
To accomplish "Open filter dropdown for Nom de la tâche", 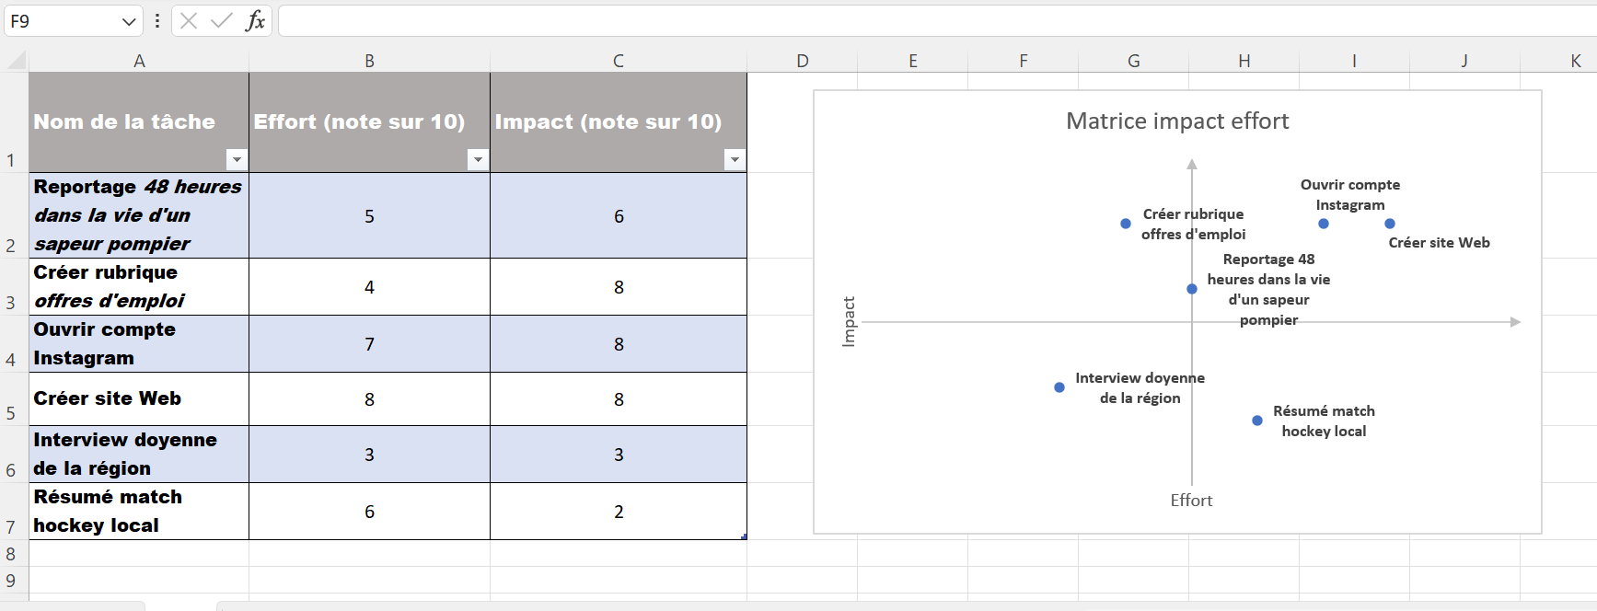I will point(237,159).
